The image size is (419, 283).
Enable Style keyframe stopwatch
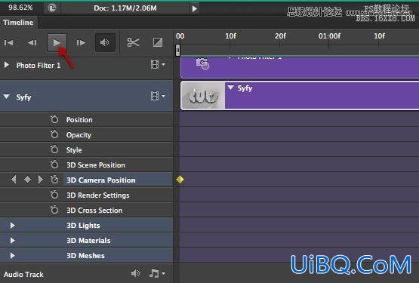54,149
